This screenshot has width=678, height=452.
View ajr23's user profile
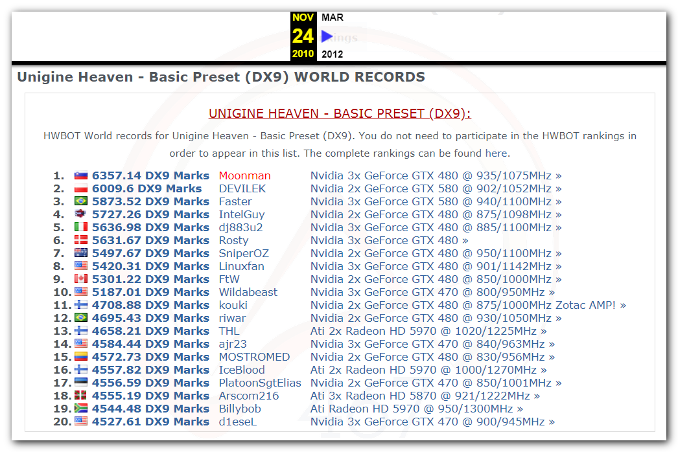point(233,345)
